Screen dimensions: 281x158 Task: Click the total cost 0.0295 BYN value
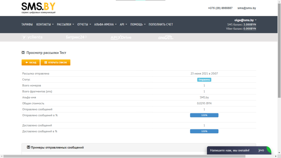[204, 103]
